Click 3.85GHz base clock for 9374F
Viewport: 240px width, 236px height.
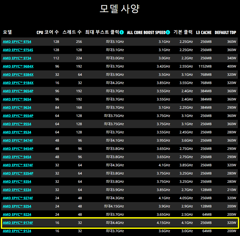click(186, 165)
